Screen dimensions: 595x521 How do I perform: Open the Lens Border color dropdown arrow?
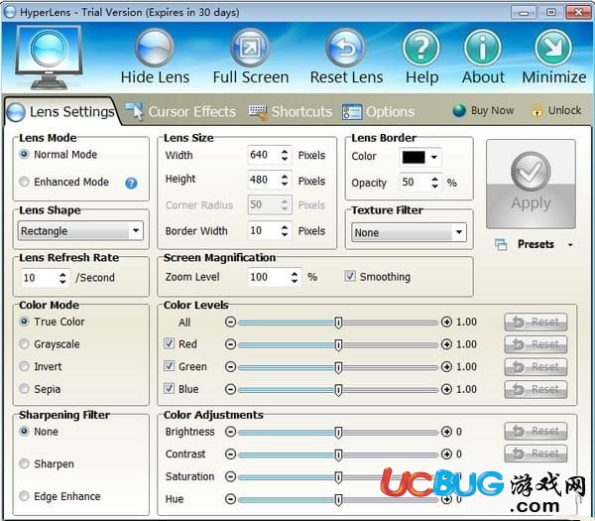click(434, 157)
